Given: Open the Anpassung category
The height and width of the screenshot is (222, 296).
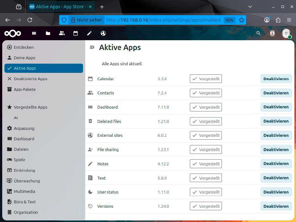Looking at the screenshot, I should [44, 128].
